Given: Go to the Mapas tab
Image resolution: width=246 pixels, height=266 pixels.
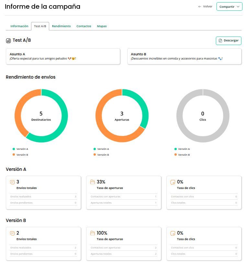Looking at the screenshot, I should (x=102, y=26).
